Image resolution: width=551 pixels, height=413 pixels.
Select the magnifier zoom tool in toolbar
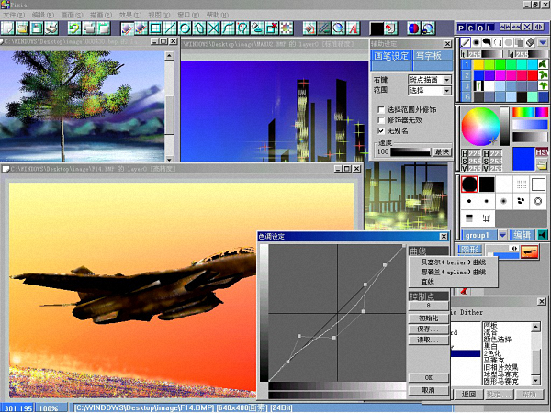click(339, 28)
